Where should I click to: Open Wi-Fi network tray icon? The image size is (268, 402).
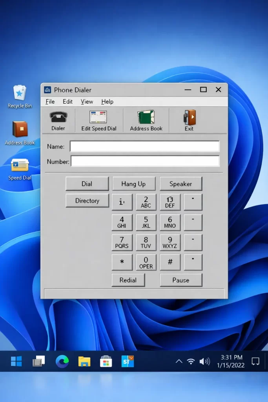[191, 361]
